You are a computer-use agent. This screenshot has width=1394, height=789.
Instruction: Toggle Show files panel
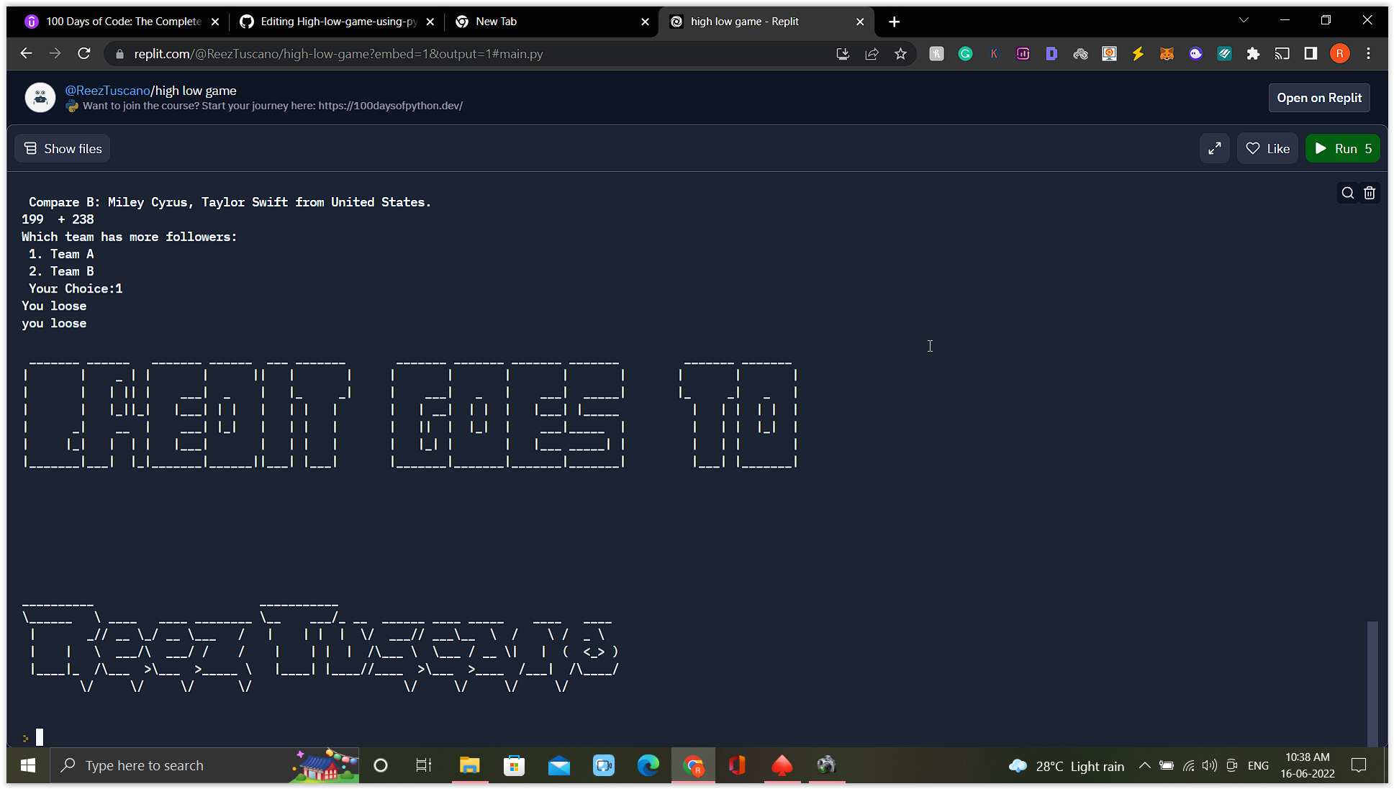62,148
